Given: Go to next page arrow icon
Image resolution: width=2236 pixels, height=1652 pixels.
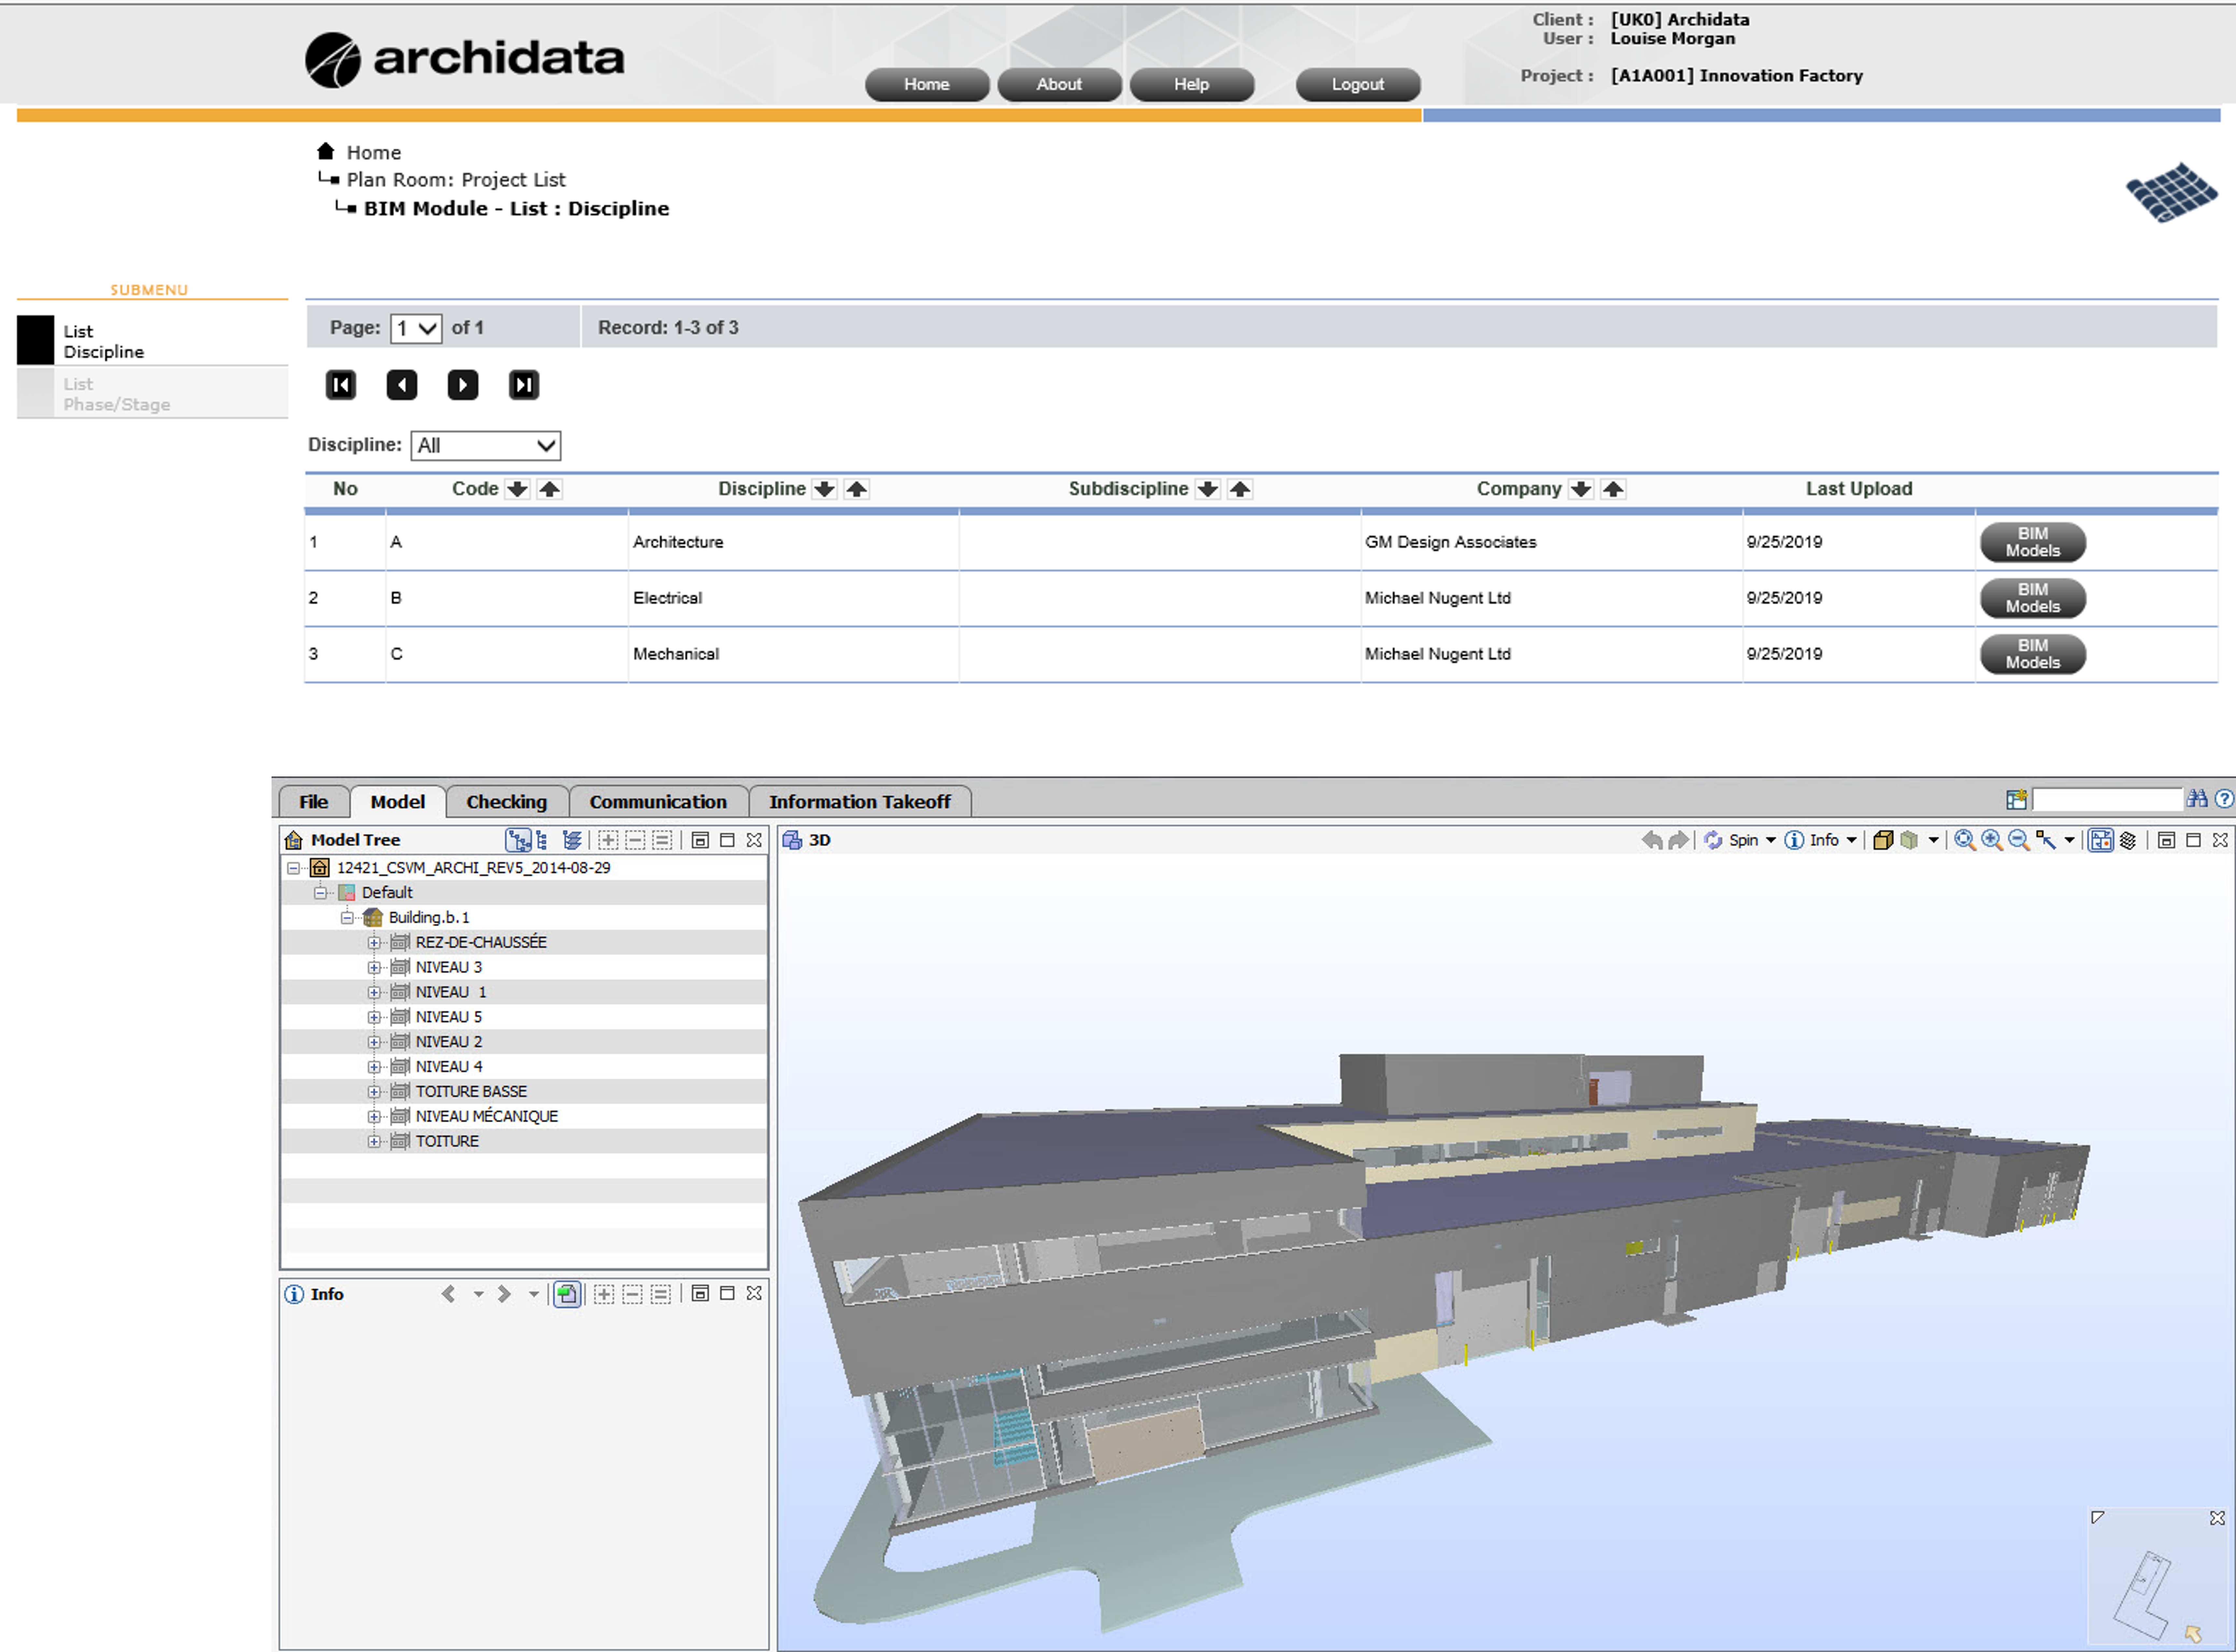Looking at the screenshot, I should tap(463, 385).
